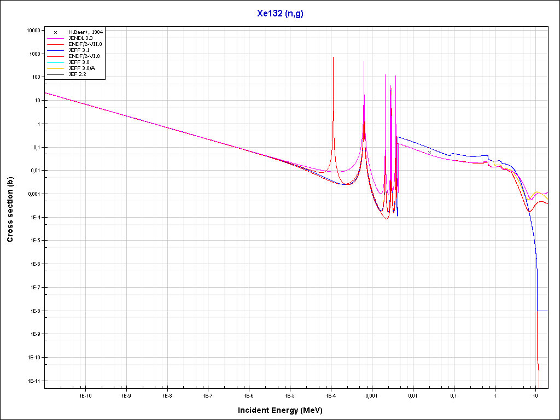Choose the JEFF 3.0/A legend entry
560x420 pixels.
click(82, 68)
